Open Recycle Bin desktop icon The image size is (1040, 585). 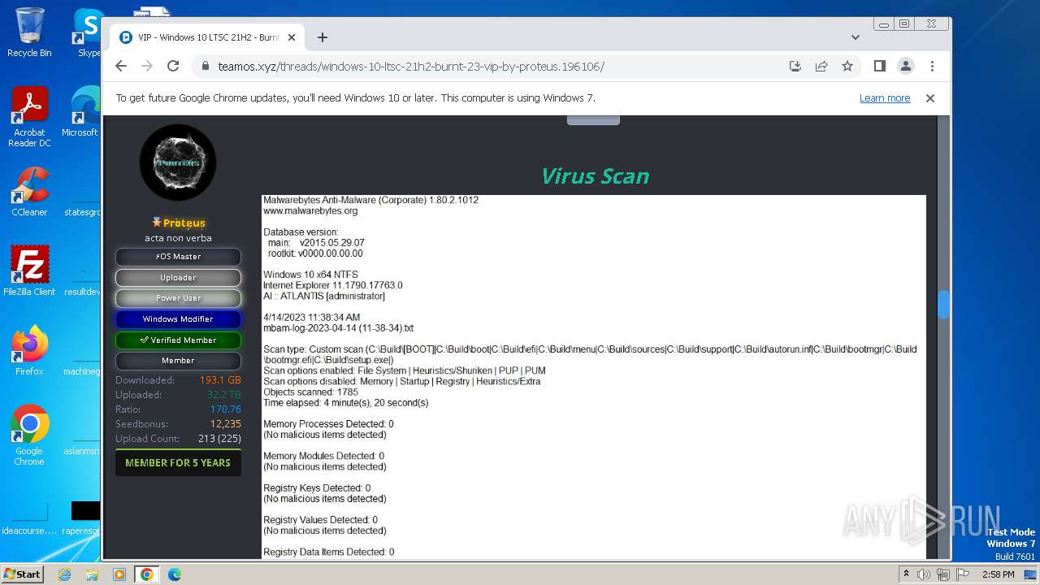29,33
